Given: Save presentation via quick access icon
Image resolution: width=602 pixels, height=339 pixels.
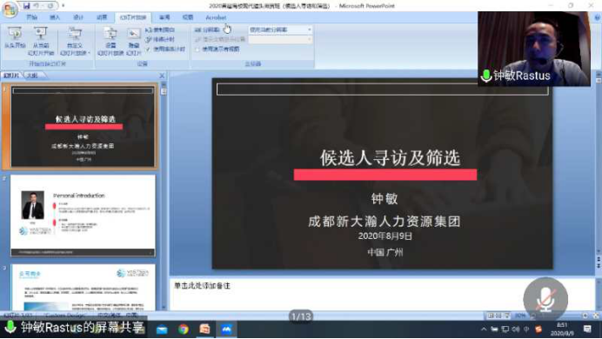Looking at the screenshot, I should tap(26, 6).
